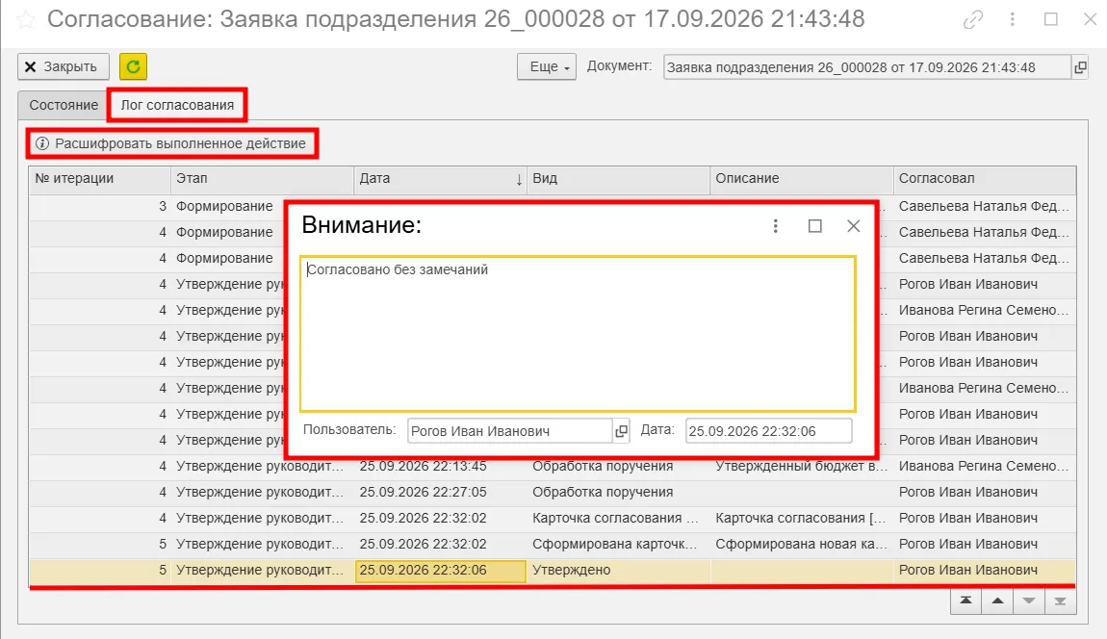This screenshot has width=1107, height=639.
Task: Select the Утверждено row cell
Action: click(x=618, y=570)
